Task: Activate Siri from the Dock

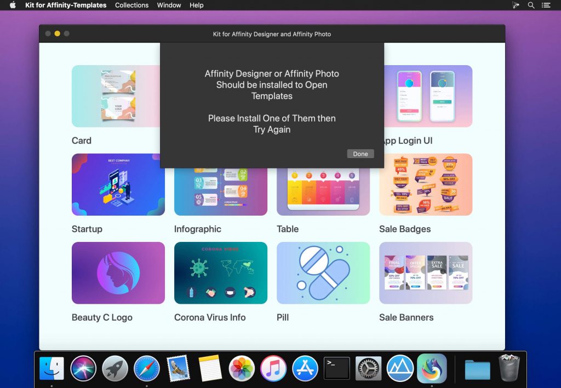Action: [x=83, y=368]
